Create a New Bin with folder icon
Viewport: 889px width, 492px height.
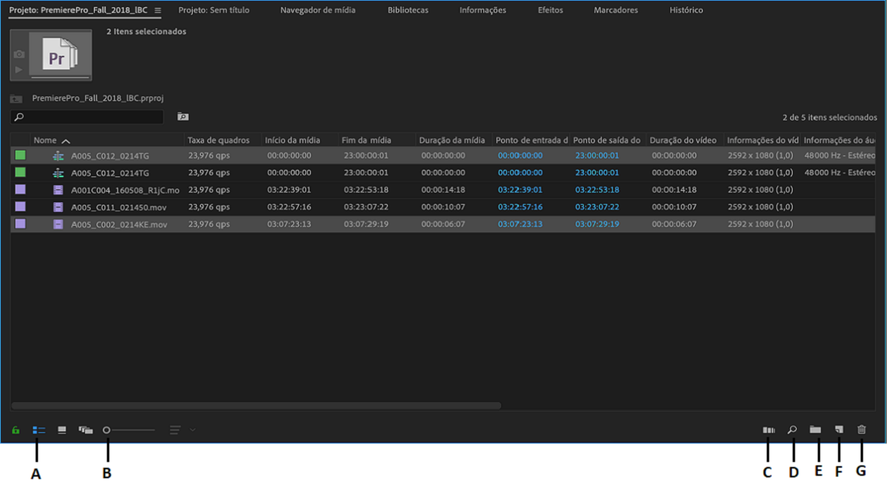click(815, 430)
